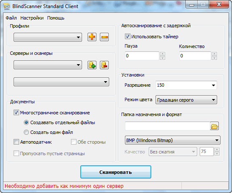232x193 pixels.
Task: Add a new profile with plus icon
Action: point(92,37)
